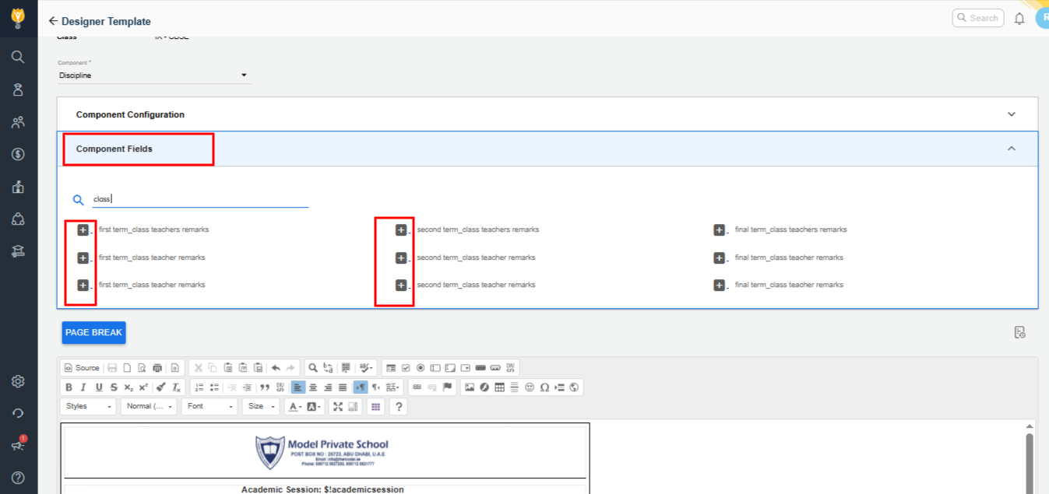Viewport: 1049px width, 494px height.
Task: Open the Styles dropdown menu
Action: [88, 407]
